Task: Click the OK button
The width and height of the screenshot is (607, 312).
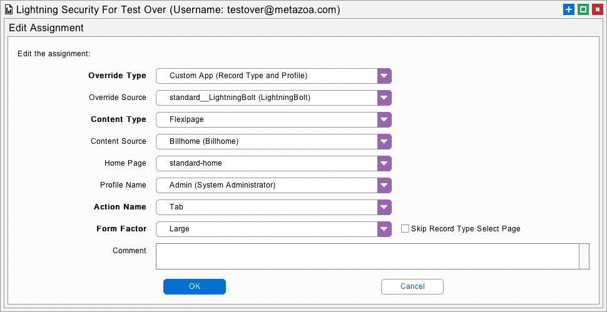Action: coord(195,286)
